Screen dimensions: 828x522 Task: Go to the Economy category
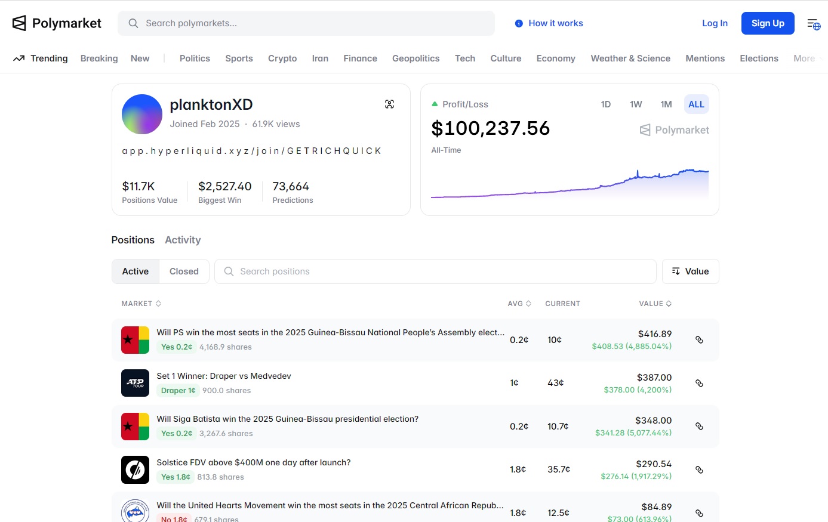556,58
